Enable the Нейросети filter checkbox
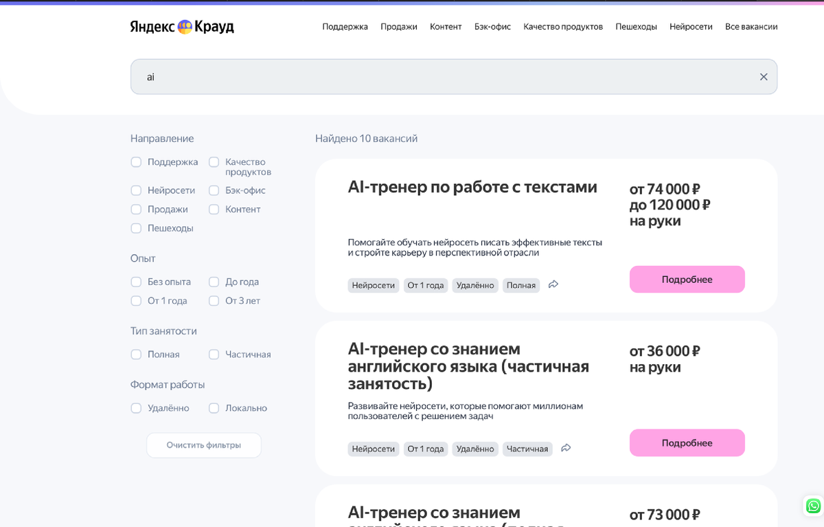Viewport: 824px width, 527px height. [x=136, y=190]
